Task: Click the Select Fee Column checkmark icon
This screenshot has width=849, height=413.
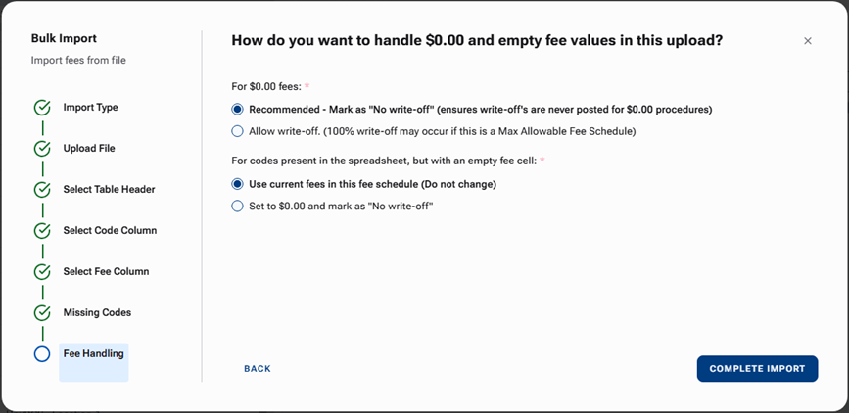Action: tap(42, 272)
